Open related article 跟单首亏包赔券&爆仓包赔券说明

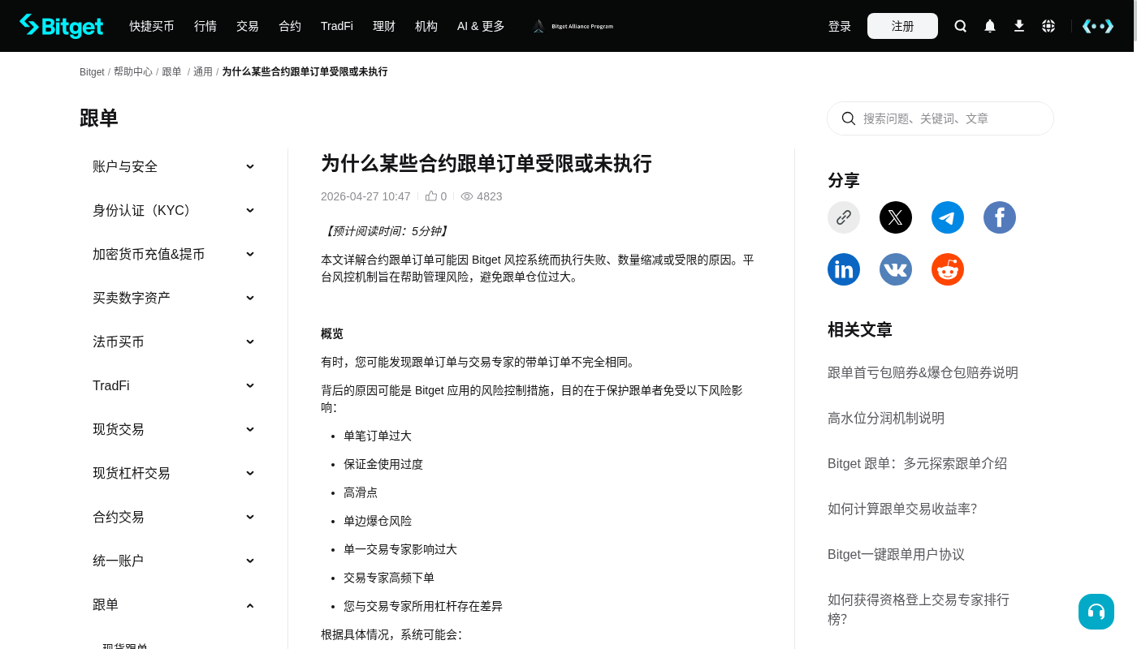[923, 373]
